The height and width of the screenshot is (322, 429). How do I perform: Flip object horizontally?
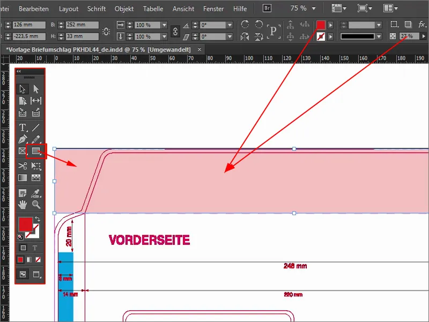tap(245, 36)
